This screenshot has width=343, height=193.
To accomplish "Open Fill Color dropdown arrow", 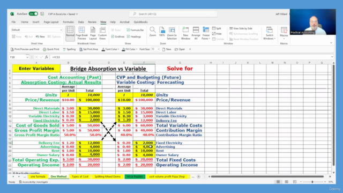I will 137,49.
